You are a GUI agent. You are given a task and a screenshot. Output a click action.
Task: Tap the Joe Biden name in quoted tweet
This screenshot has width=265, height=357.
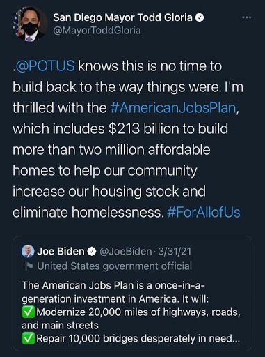tap(61, 251)
